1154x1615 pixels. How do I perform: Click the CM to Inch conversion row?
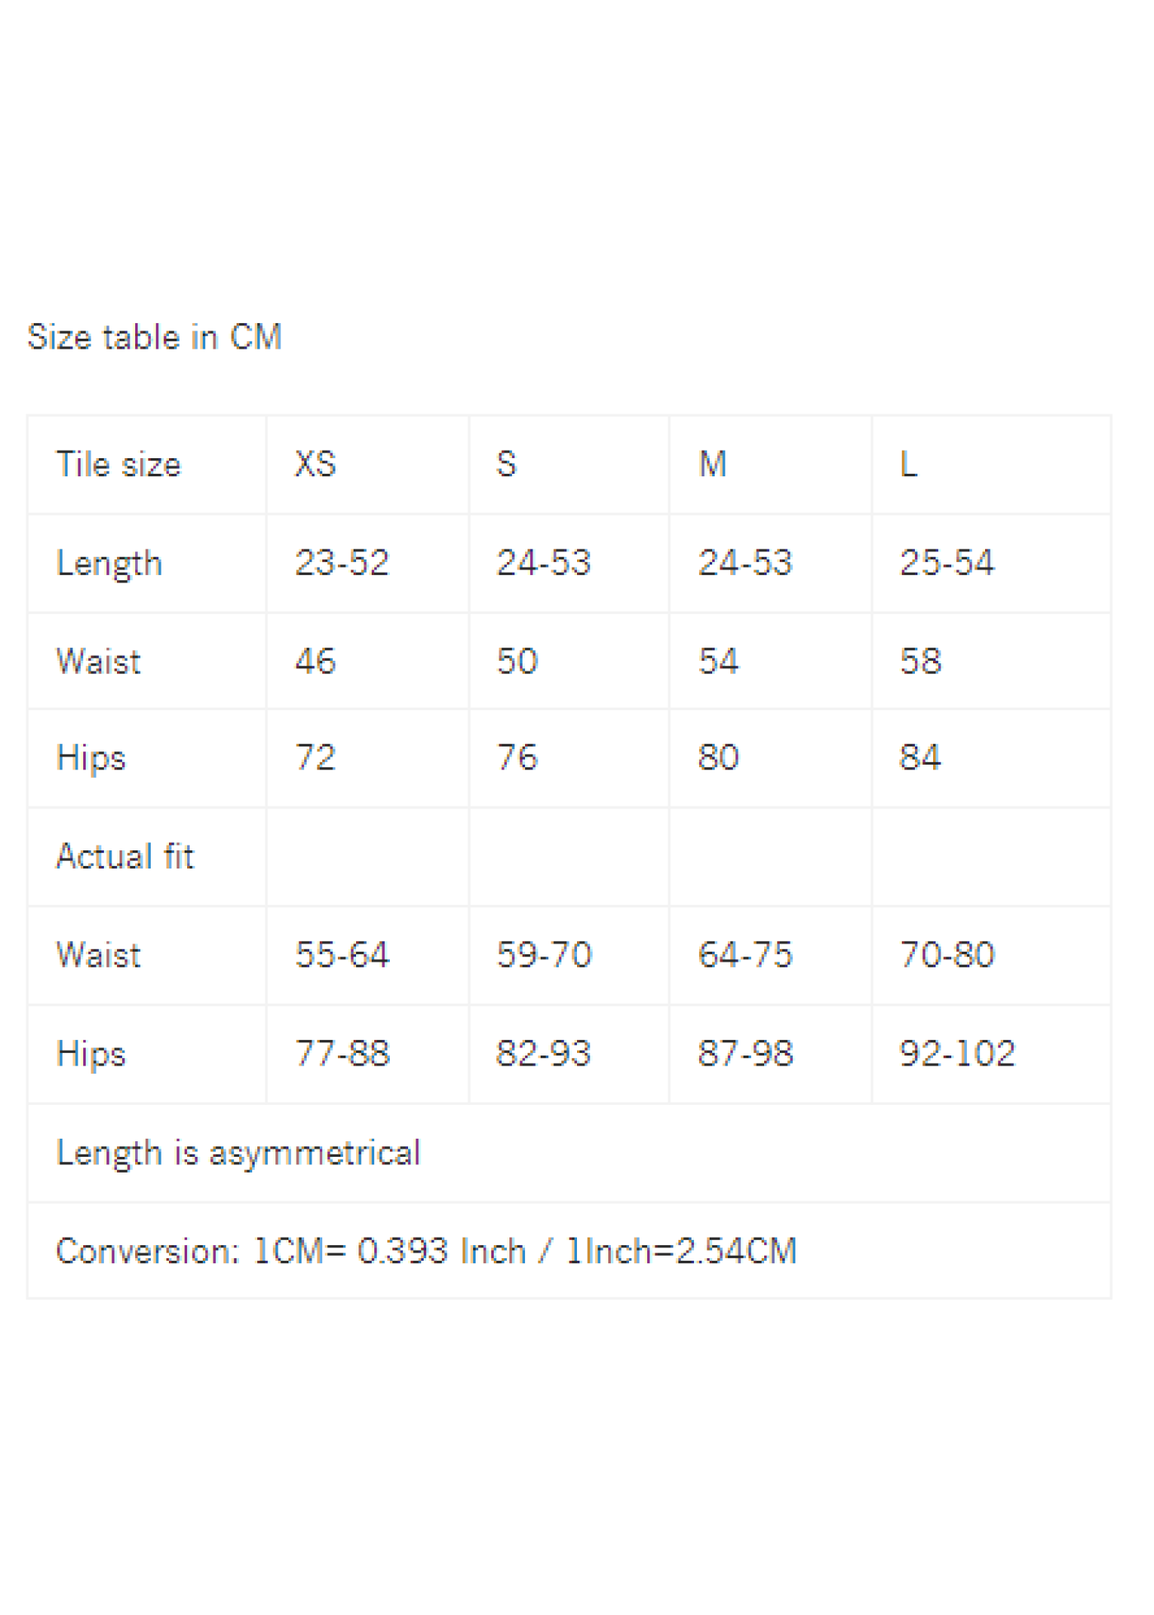tap(569, 1251)
